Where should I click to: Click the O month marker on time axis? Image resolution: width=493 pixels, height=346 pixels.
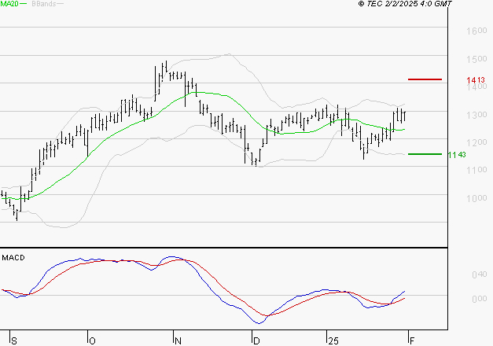click(x=92, y=341)
